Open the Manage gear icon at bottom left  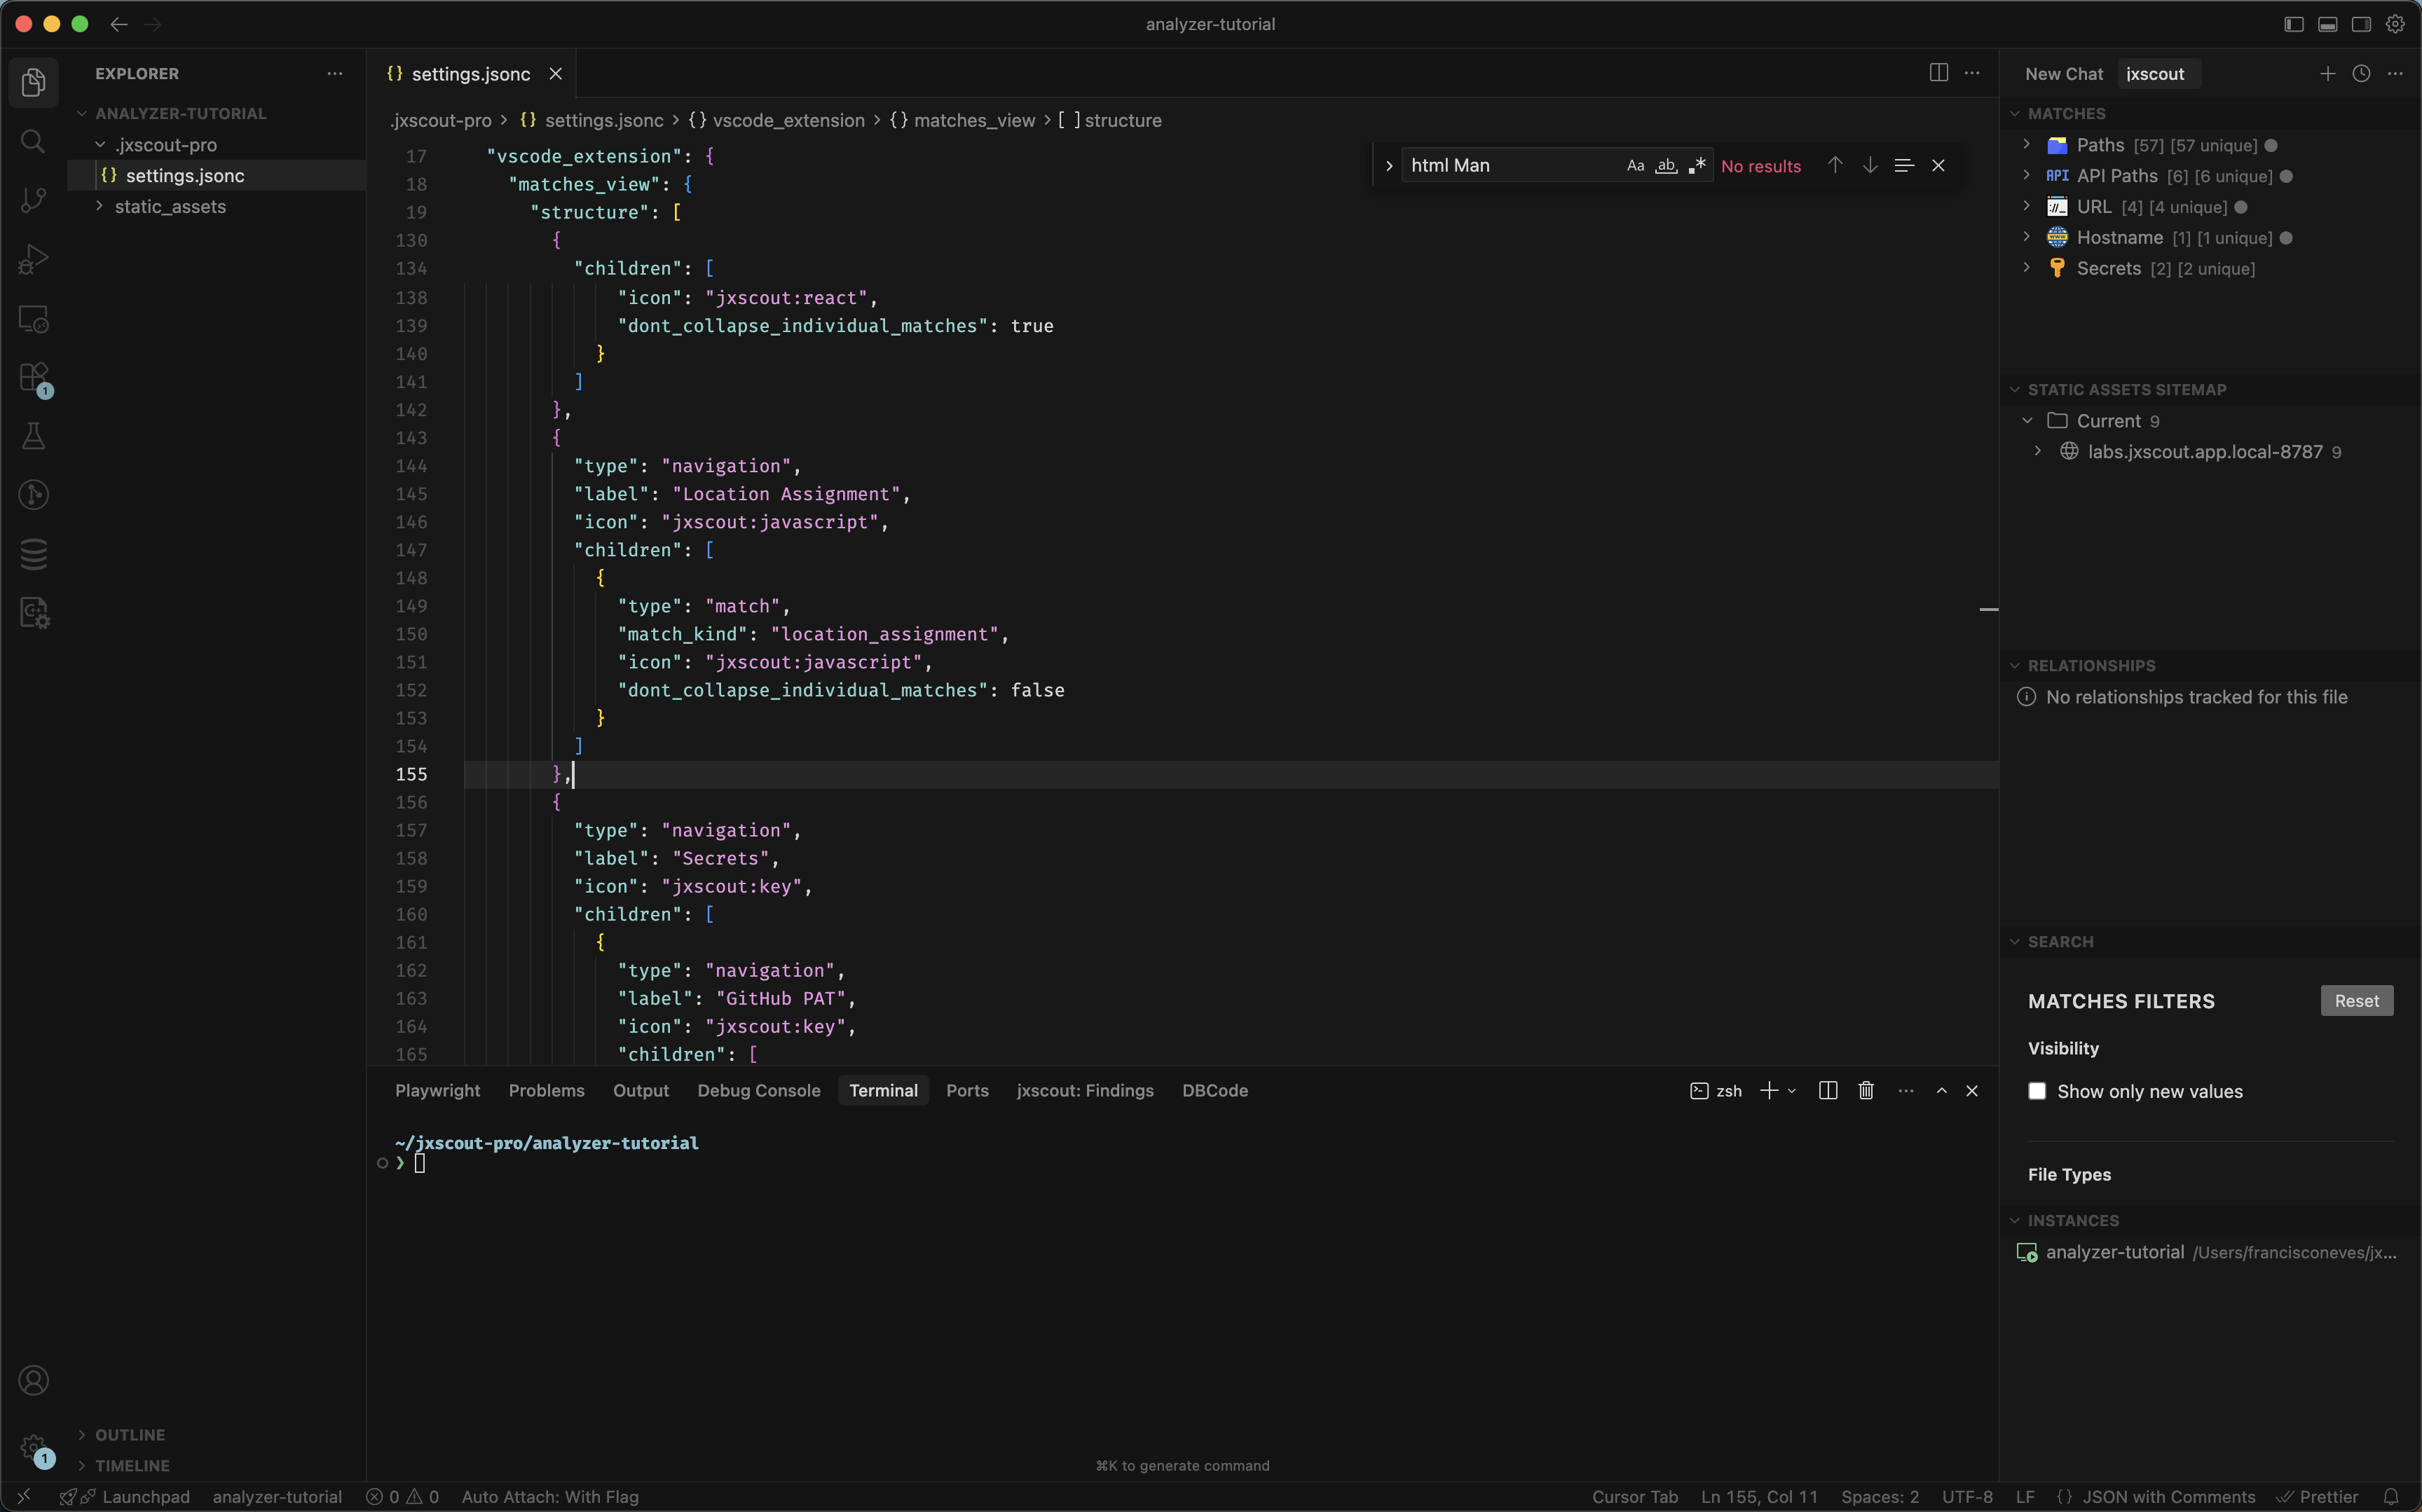click(x=33, y=1447)
